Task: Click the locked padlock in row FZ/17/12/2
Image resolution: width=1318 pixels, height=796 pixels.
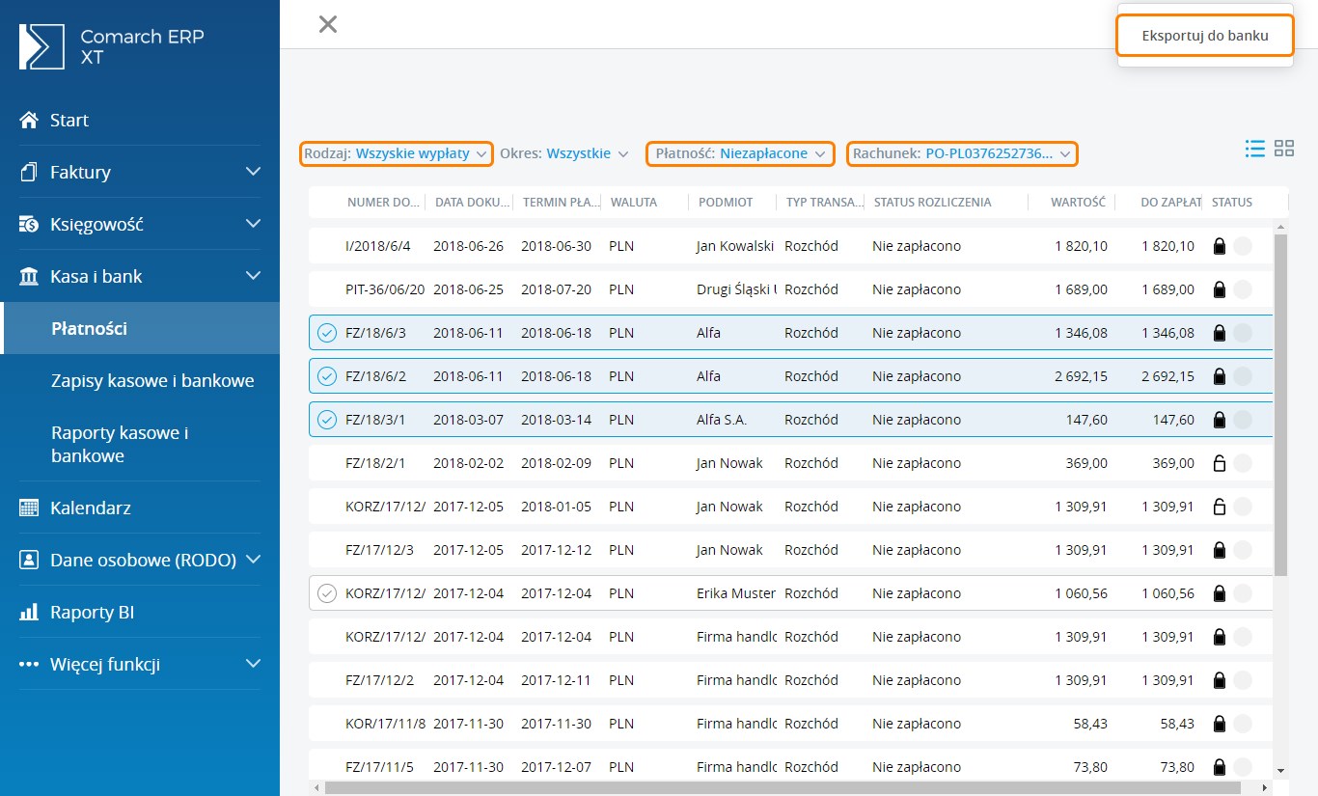Action: pyautogui.click(x=1219, y=680)
